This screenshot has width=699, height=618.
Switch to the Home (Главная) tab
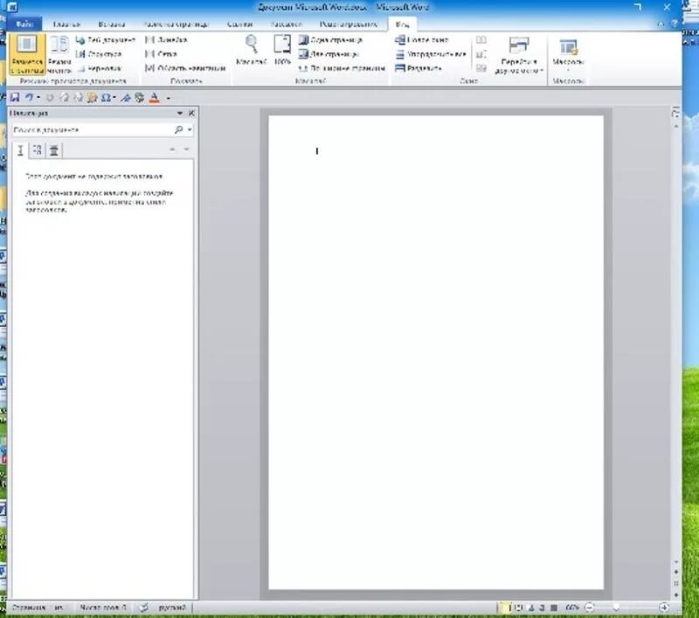click(x=66, y=24)
